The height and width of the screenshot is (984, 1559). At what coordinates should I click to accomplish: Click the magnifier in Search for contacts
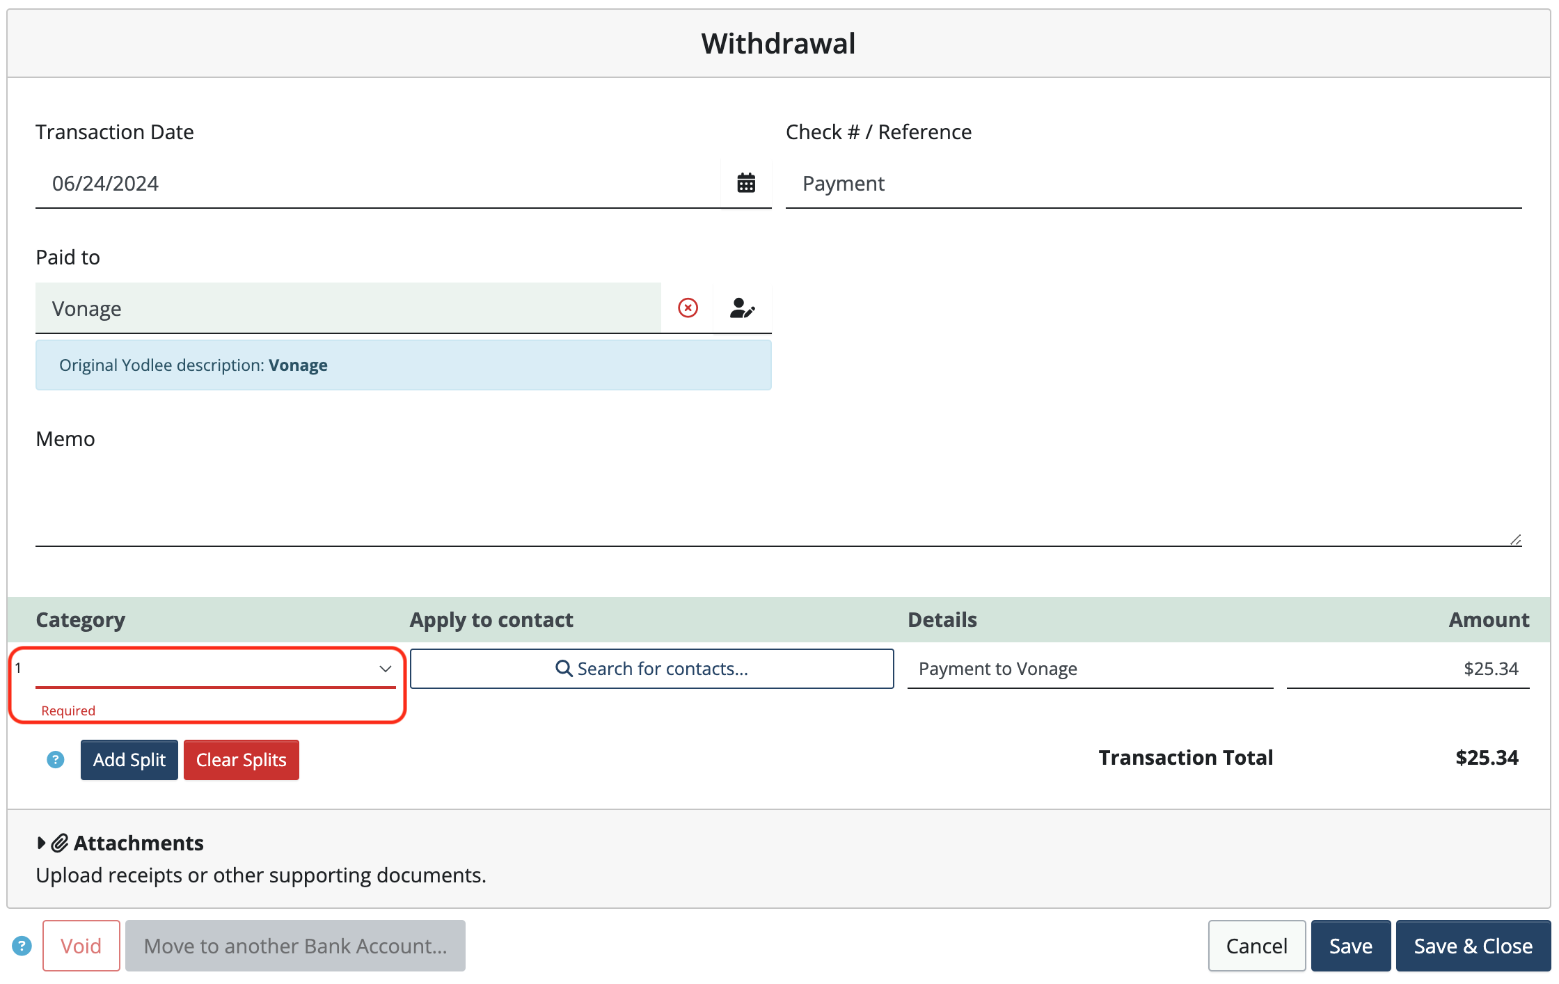pyautogui.click(x=563, y=668)
